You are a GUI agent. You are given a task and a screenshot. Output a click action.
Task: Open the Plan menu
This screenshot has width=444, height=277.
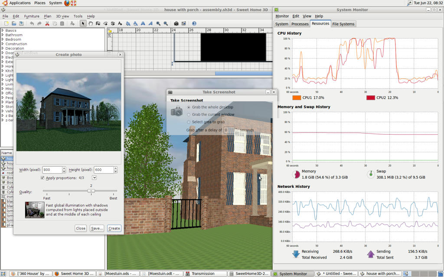point(48,16)
